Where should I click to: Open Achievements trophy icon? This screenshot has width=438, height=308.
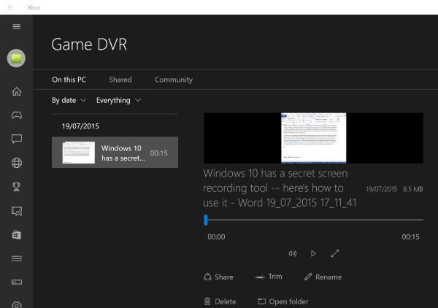(x=17, y=186)
